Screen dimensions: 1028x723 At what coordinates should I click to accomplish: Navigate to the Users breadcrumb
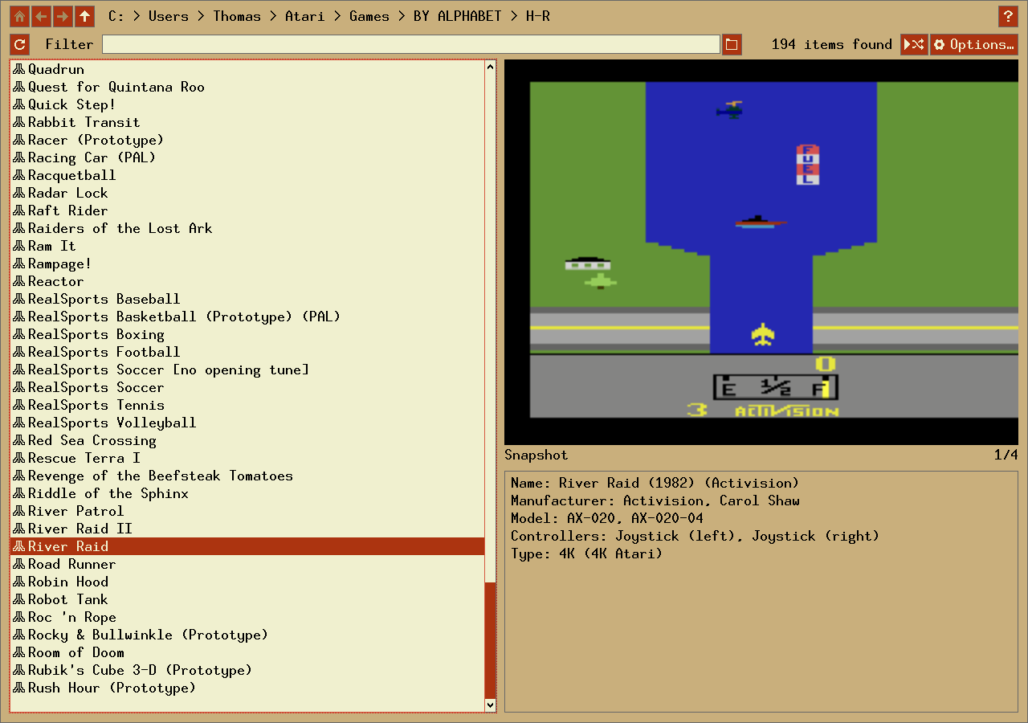[169, 16]
